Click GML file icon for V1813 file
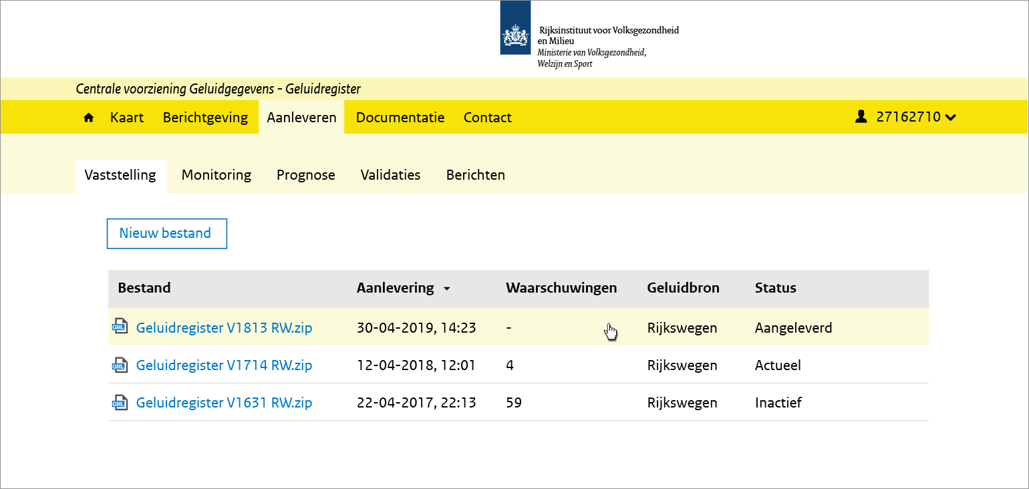This screenshot has width=1029, height=489. tap(120, 327)
